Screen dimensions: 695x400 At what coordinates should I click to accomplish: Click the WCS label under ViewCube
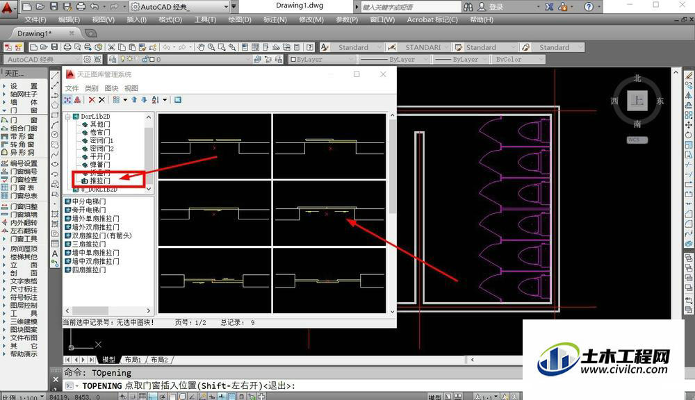click(x=637, y=140)
